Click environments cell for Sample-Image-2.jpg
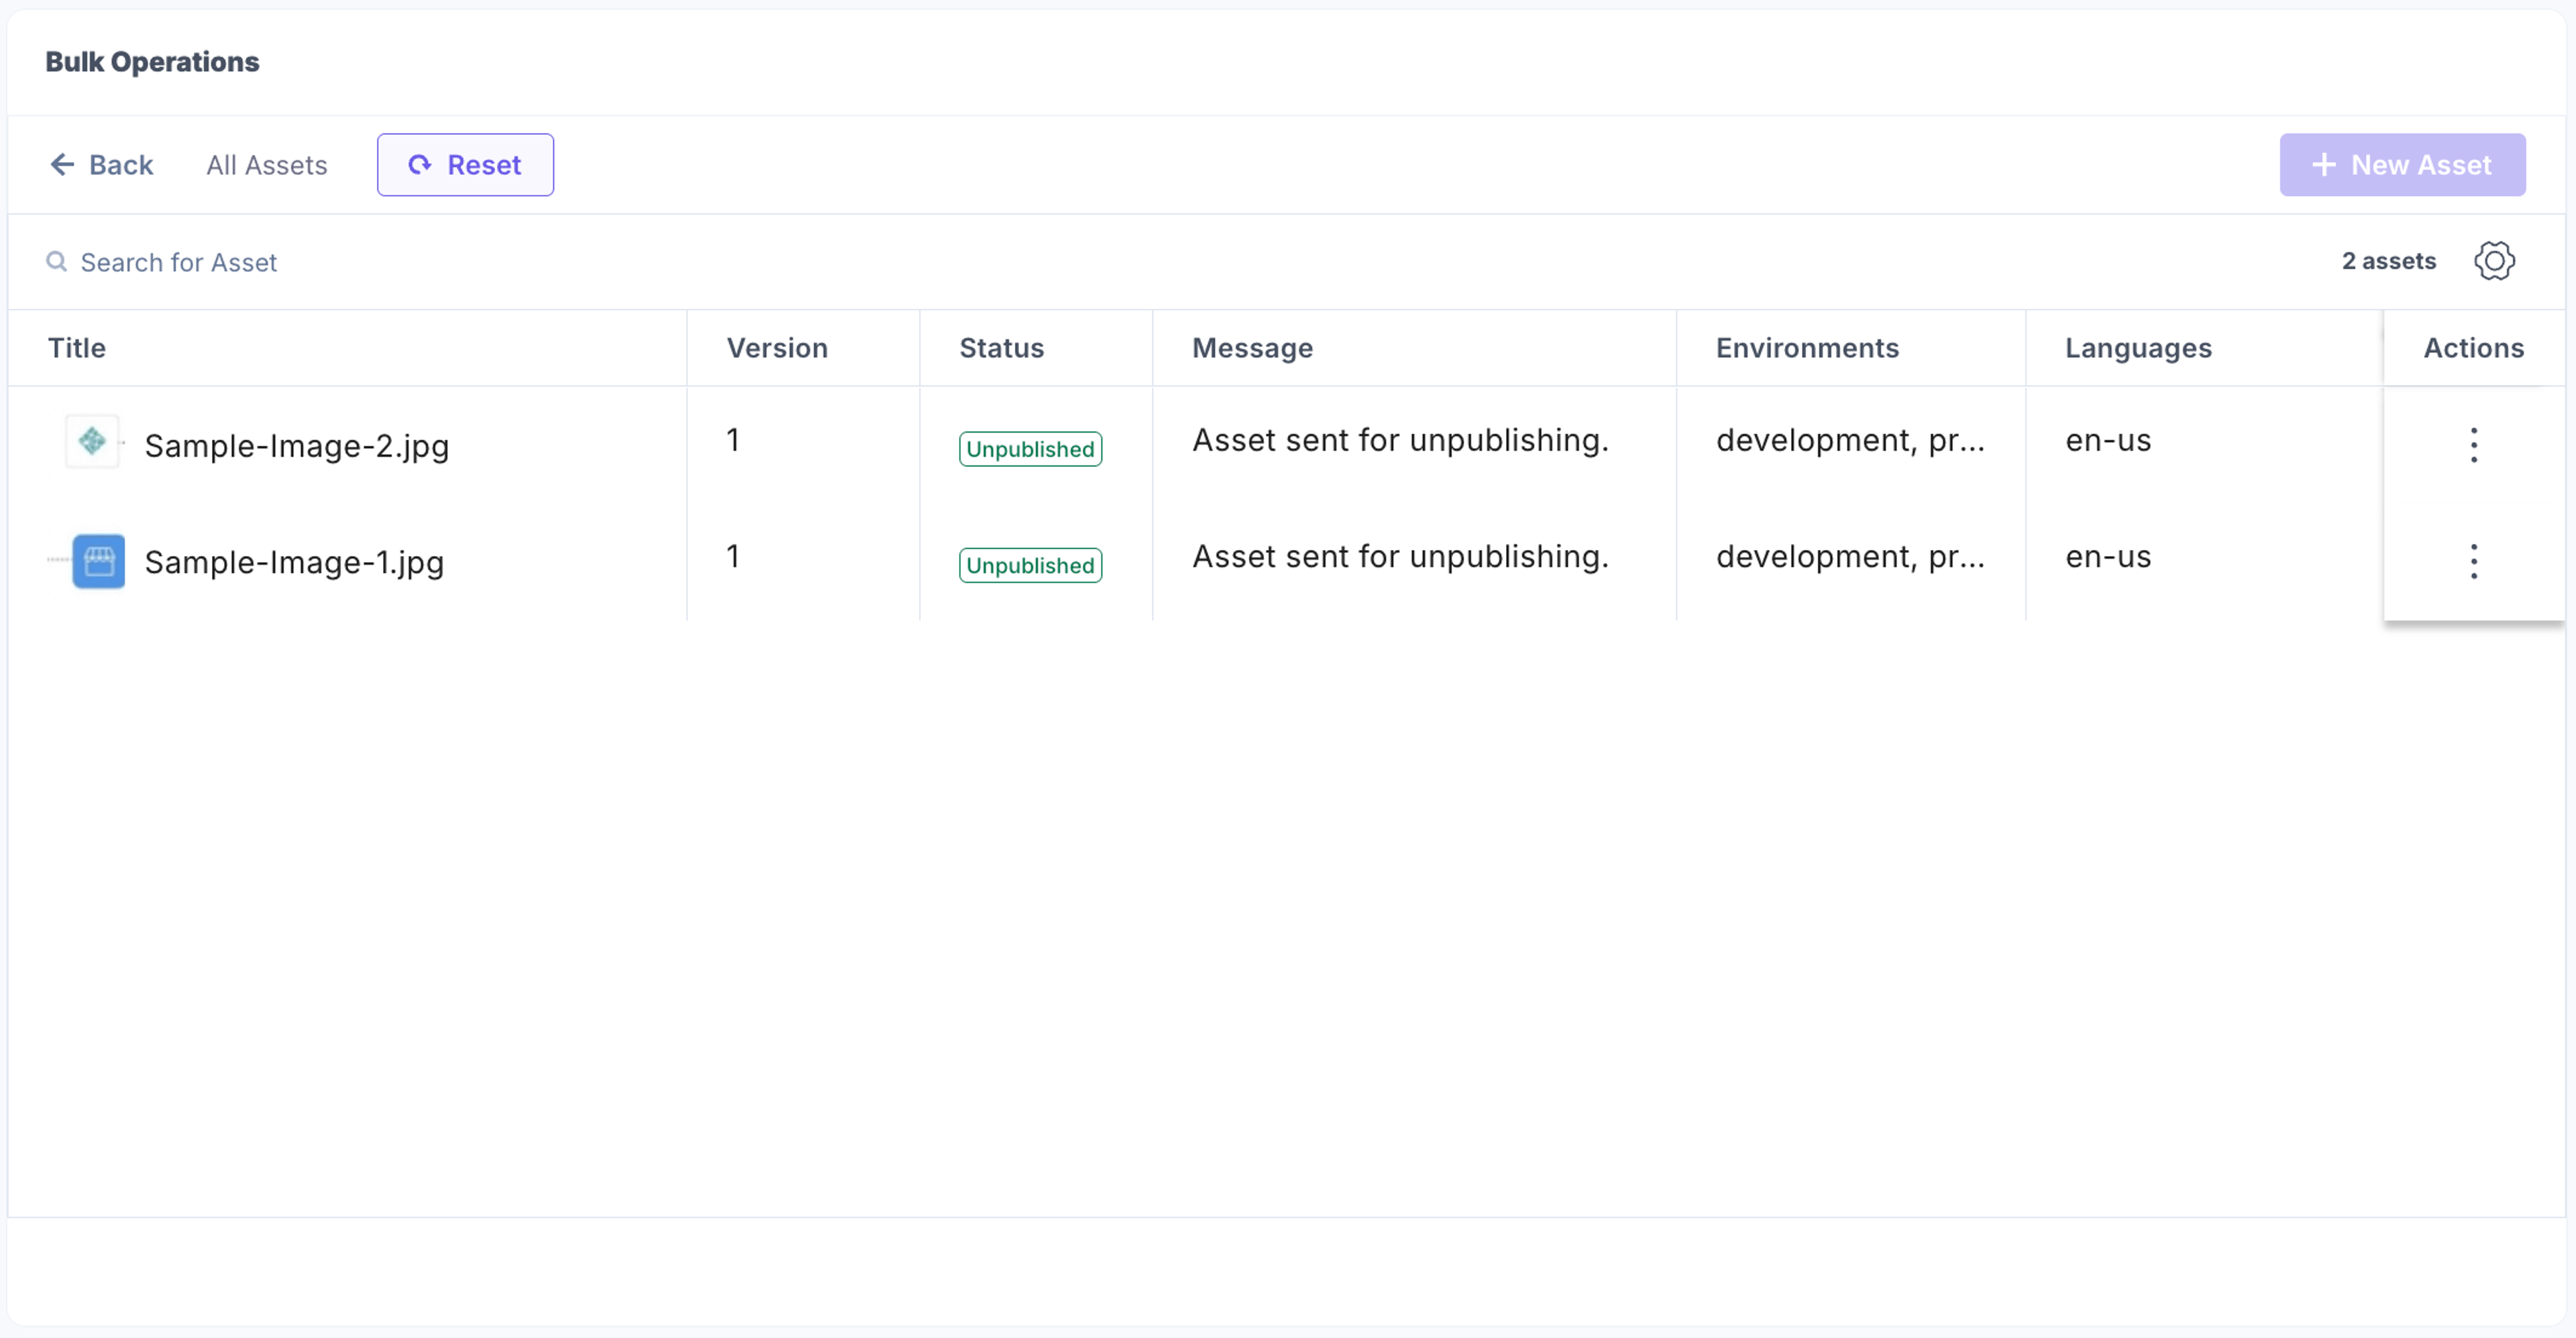The height and width of the screenshot is (1338, 2576). (x=1850, y=440)
